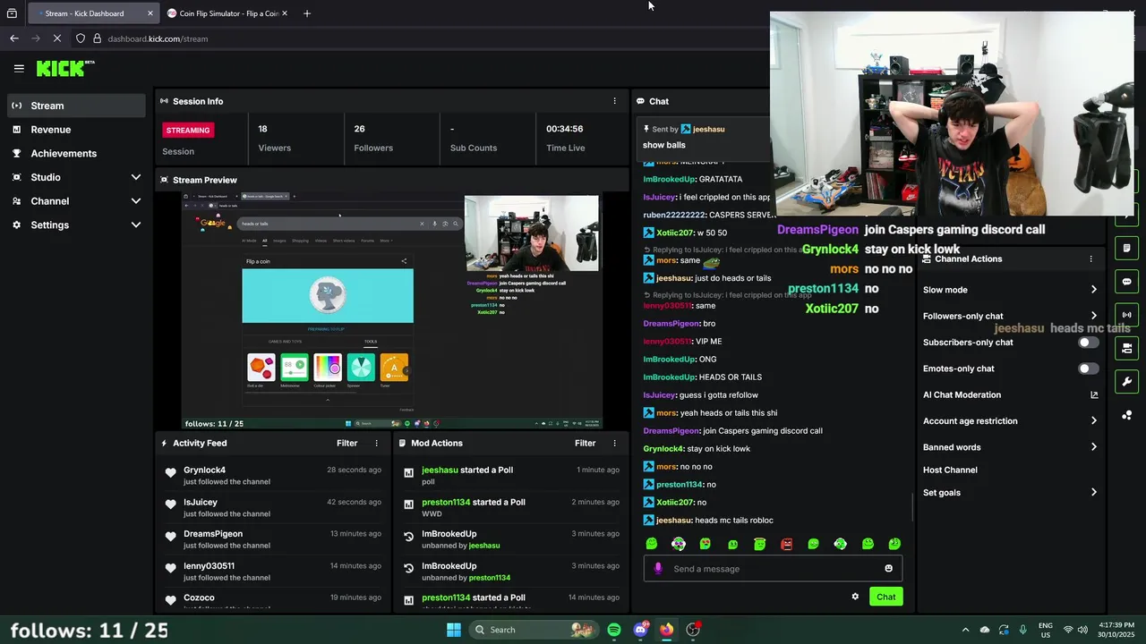Open the emoji picker in message box
Screen dimensions: 1146x644
[888, 568]
